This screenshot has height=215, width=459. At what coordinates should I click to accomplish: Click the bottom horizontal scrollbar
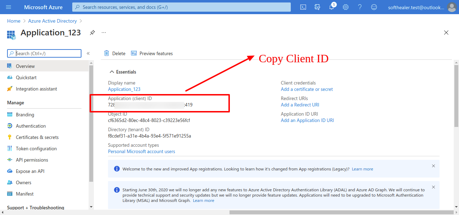click(341, 212)
